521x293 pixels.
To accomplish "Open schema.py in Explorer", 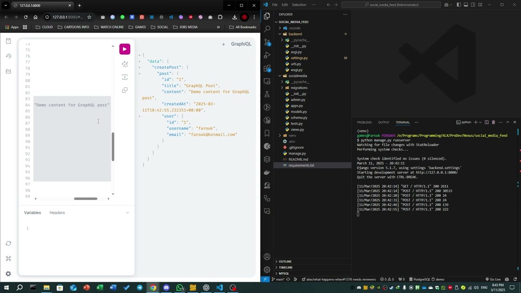I will [312, 118].
